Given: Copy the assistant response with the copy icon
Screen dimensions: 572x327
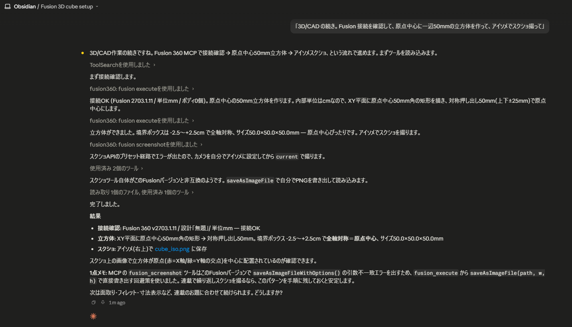Looking at the screenshot, I should point(93,303).
